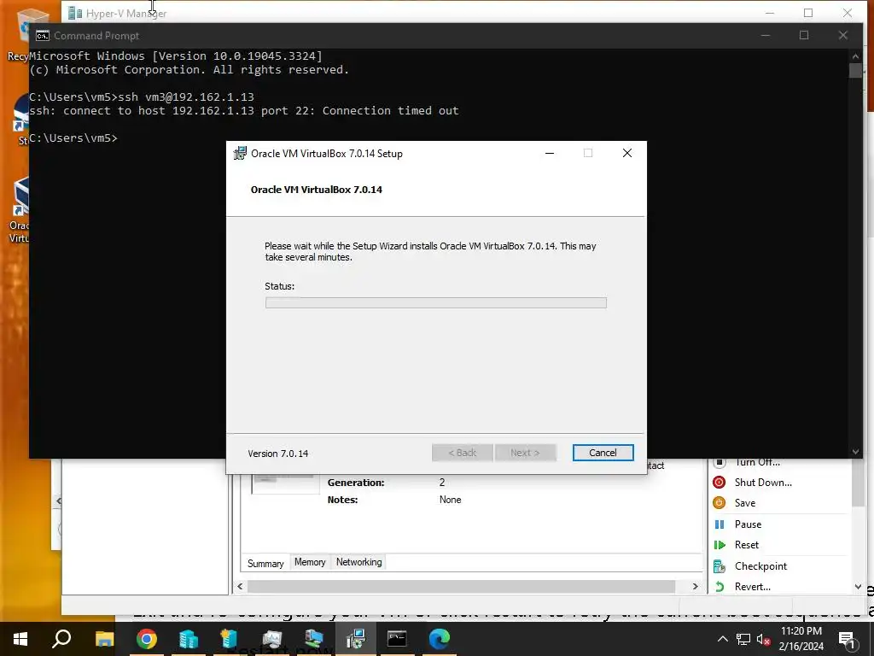Switch to the Networking tab in Hyper-V
The height and width of the screenshot is (656, 874).
click(x=359, y=562)
